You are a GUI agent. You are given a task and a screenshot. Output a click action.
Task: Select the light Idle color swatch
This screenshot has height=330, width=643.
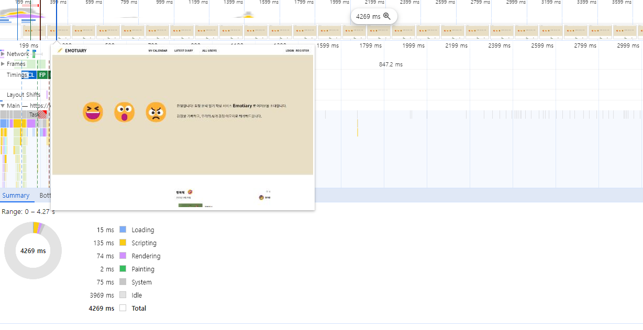(x=123, y=295)
